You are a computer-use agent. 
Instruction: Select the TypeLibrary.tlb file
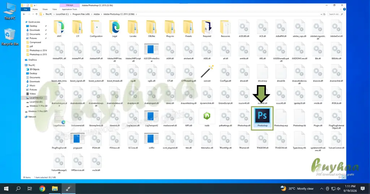pos(299,141)
